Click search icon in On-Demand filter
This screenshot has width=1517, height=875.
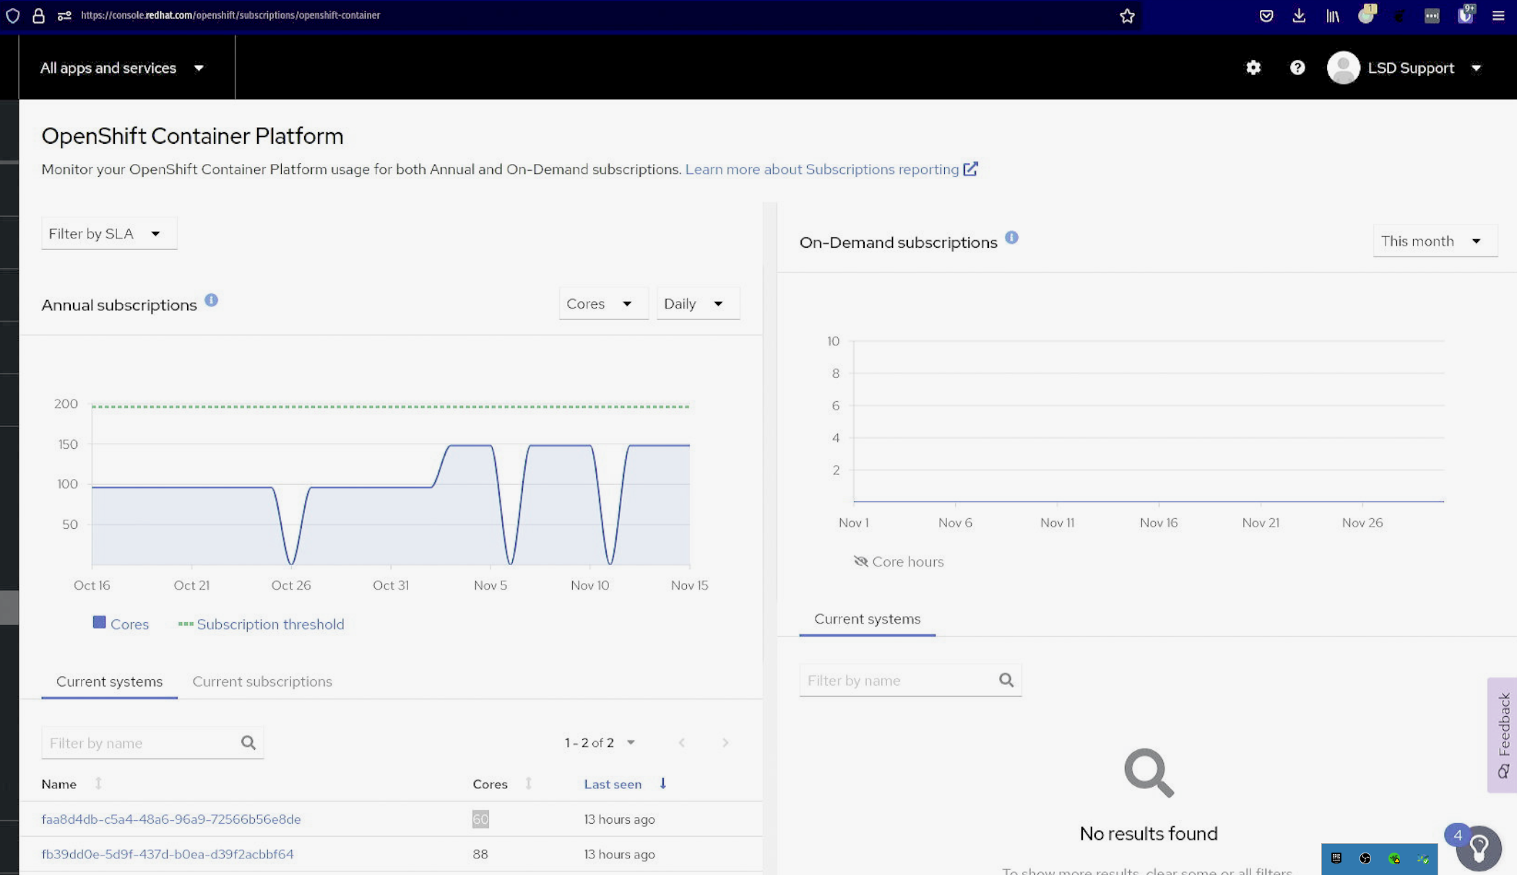coord(1006,680)
